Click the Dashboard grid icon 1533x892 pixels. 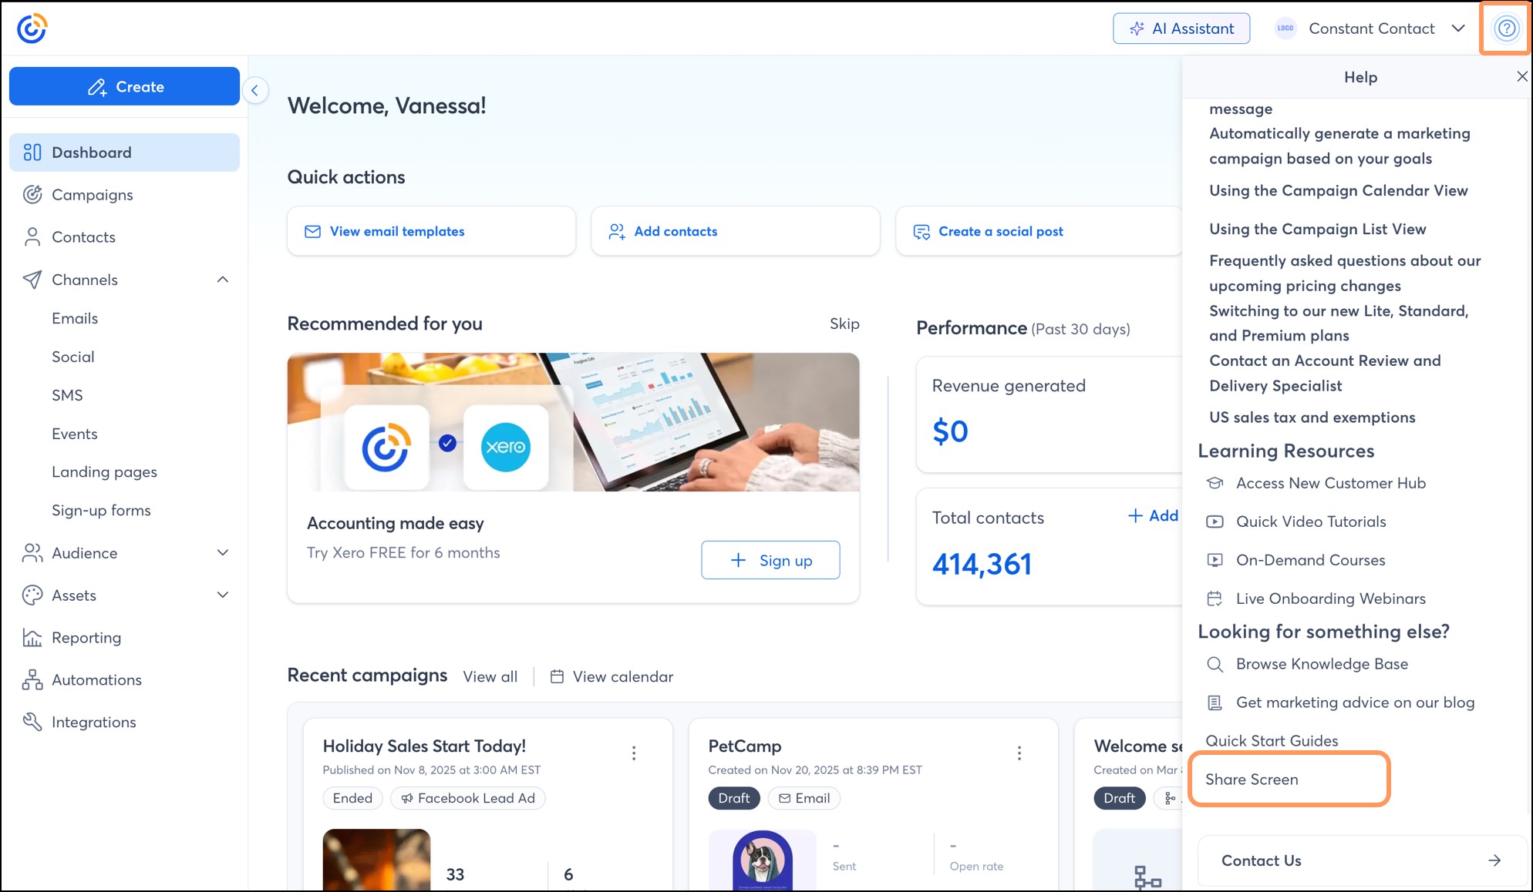tap(32, 153)
